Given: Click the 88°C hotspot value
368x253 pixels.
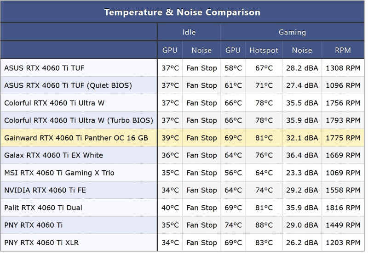Looking at the screenshot, I should tap(264, 225).
